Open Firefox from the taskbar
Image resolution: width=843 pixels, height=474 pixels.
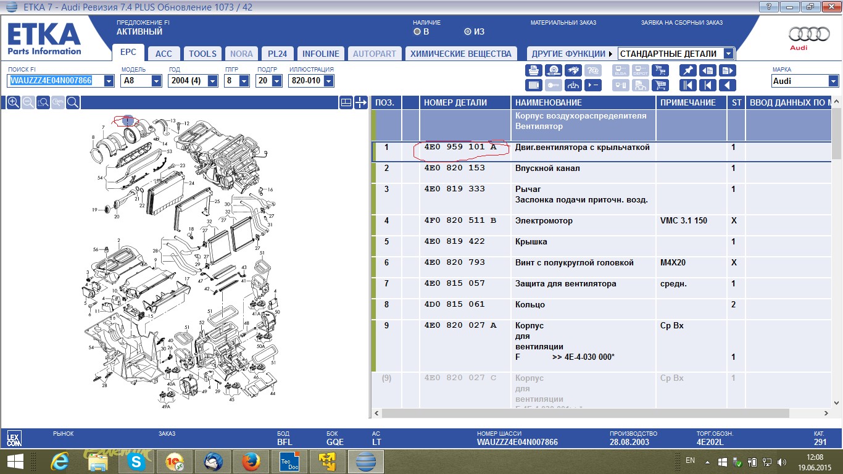(x=250, y=461)
